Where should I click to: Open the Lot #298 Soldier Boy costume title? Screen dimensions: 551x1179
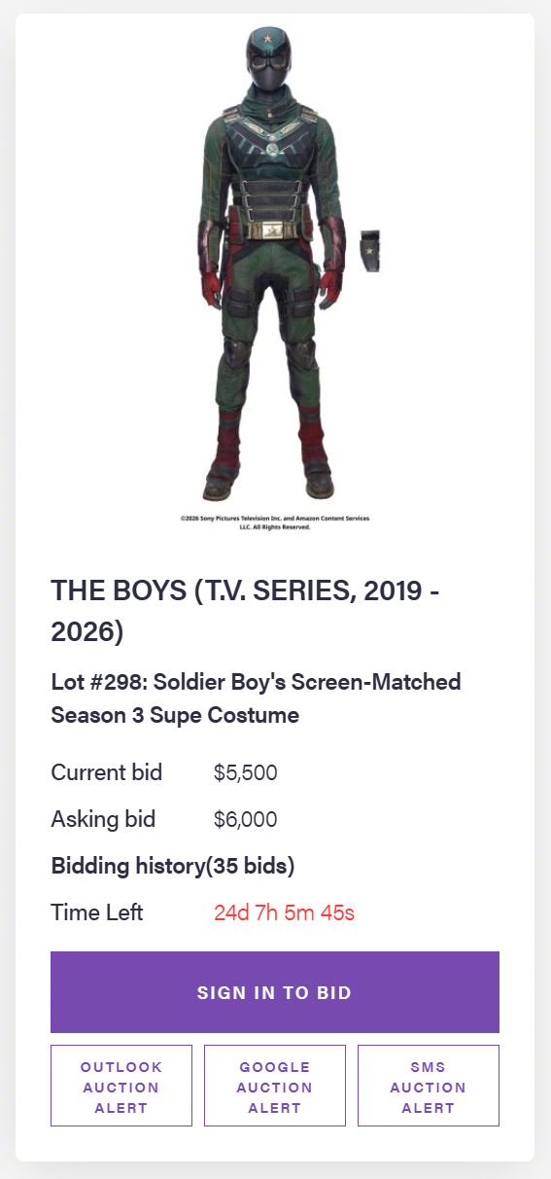257,698
